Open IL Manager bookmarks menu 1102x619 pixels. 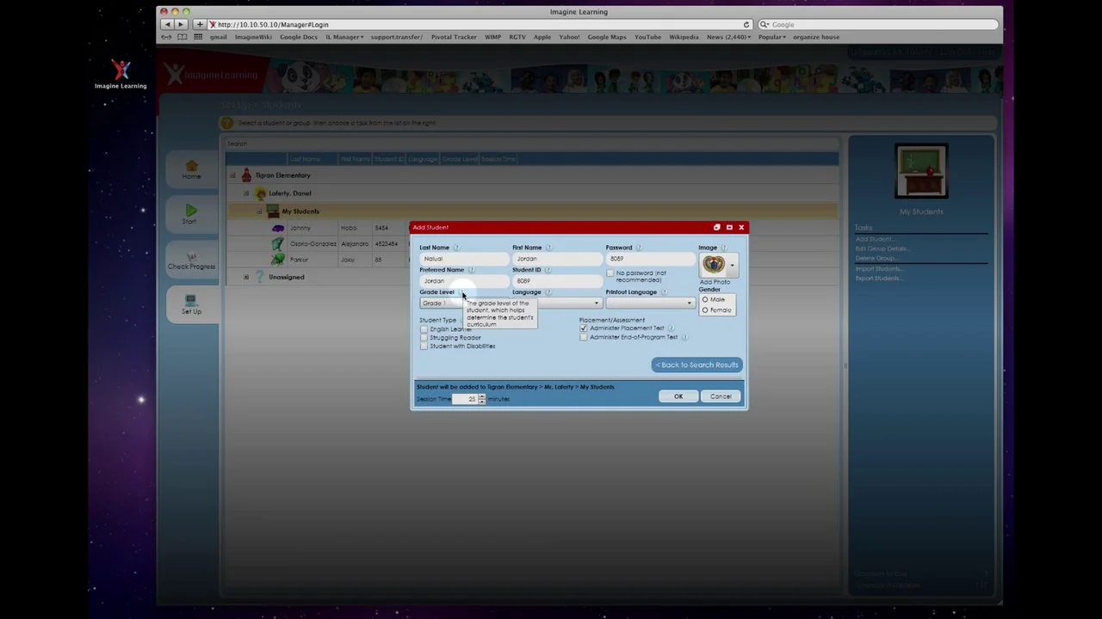[x=344, y=37]
